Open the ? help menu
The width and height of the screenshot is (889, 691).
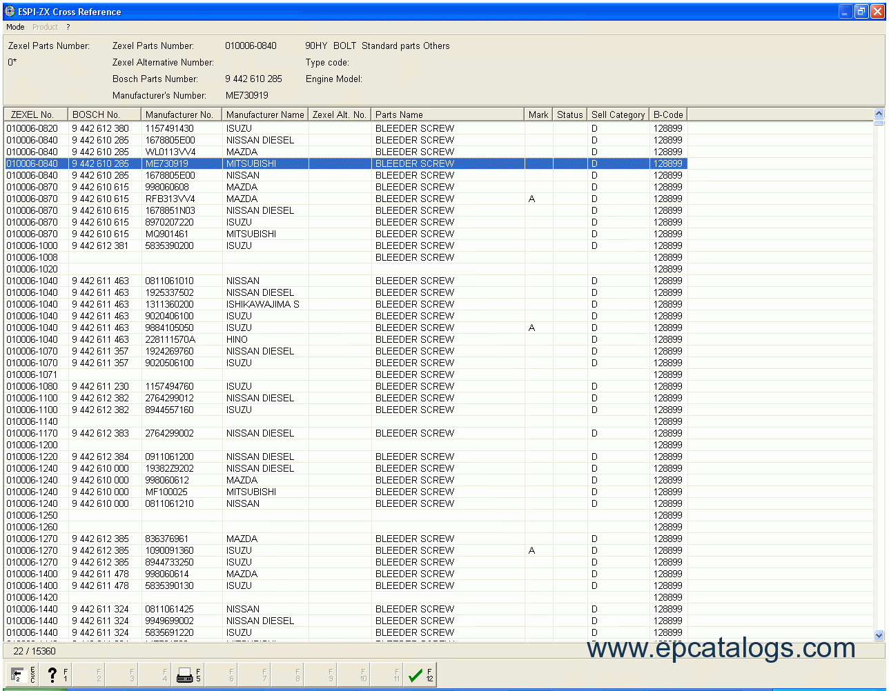coord(68,27)
